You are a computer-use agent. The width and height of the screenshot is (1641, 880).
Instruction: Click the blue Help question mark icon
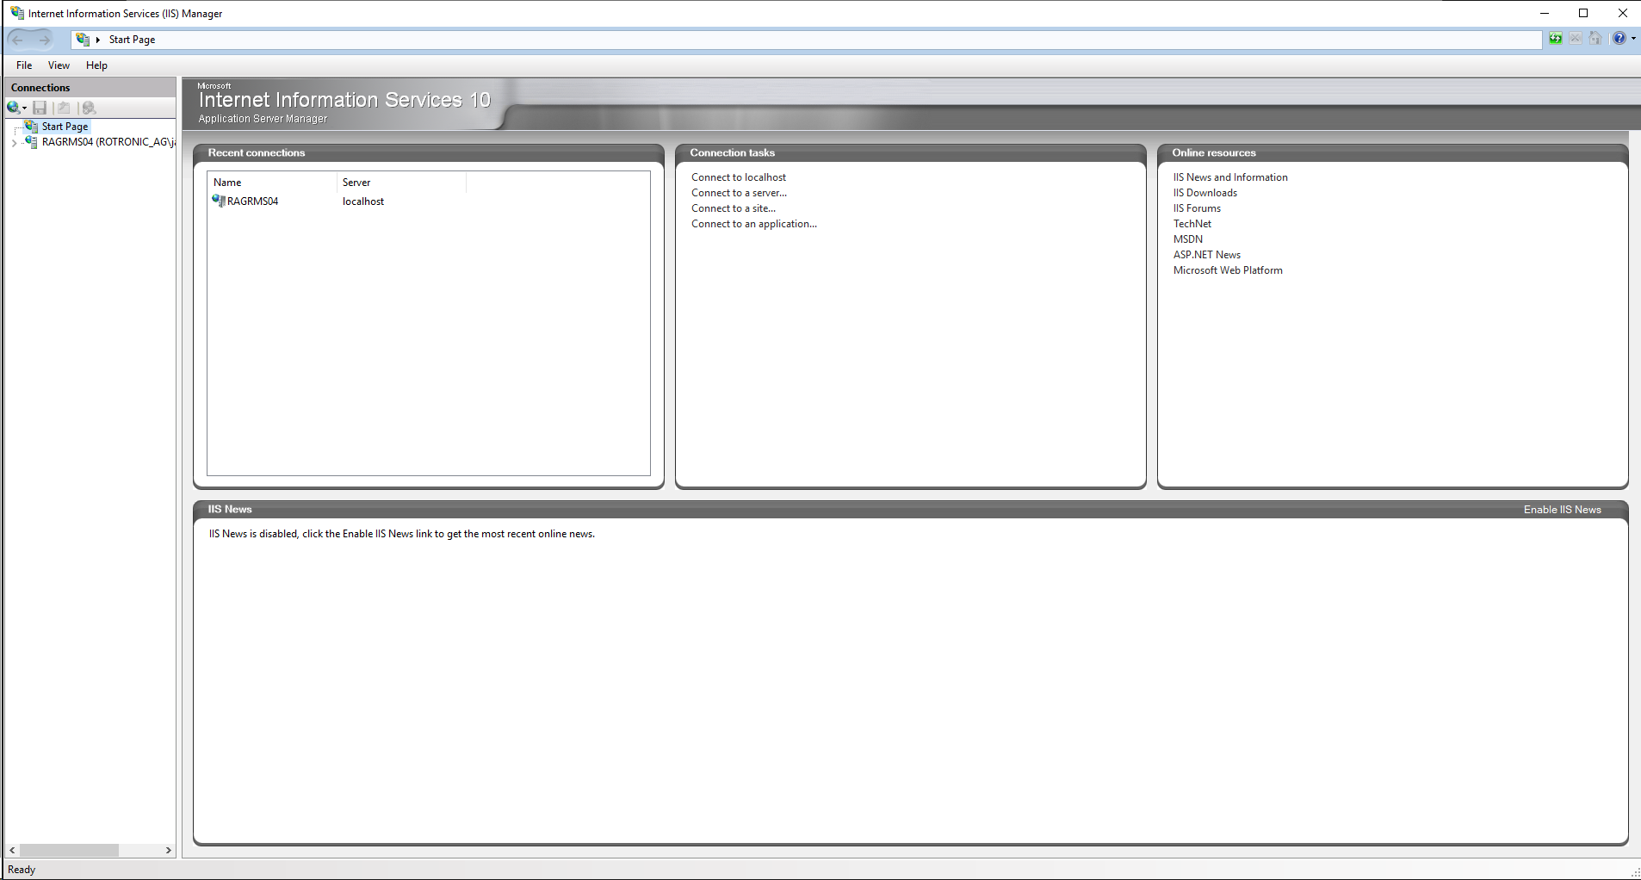[1619, 39]
